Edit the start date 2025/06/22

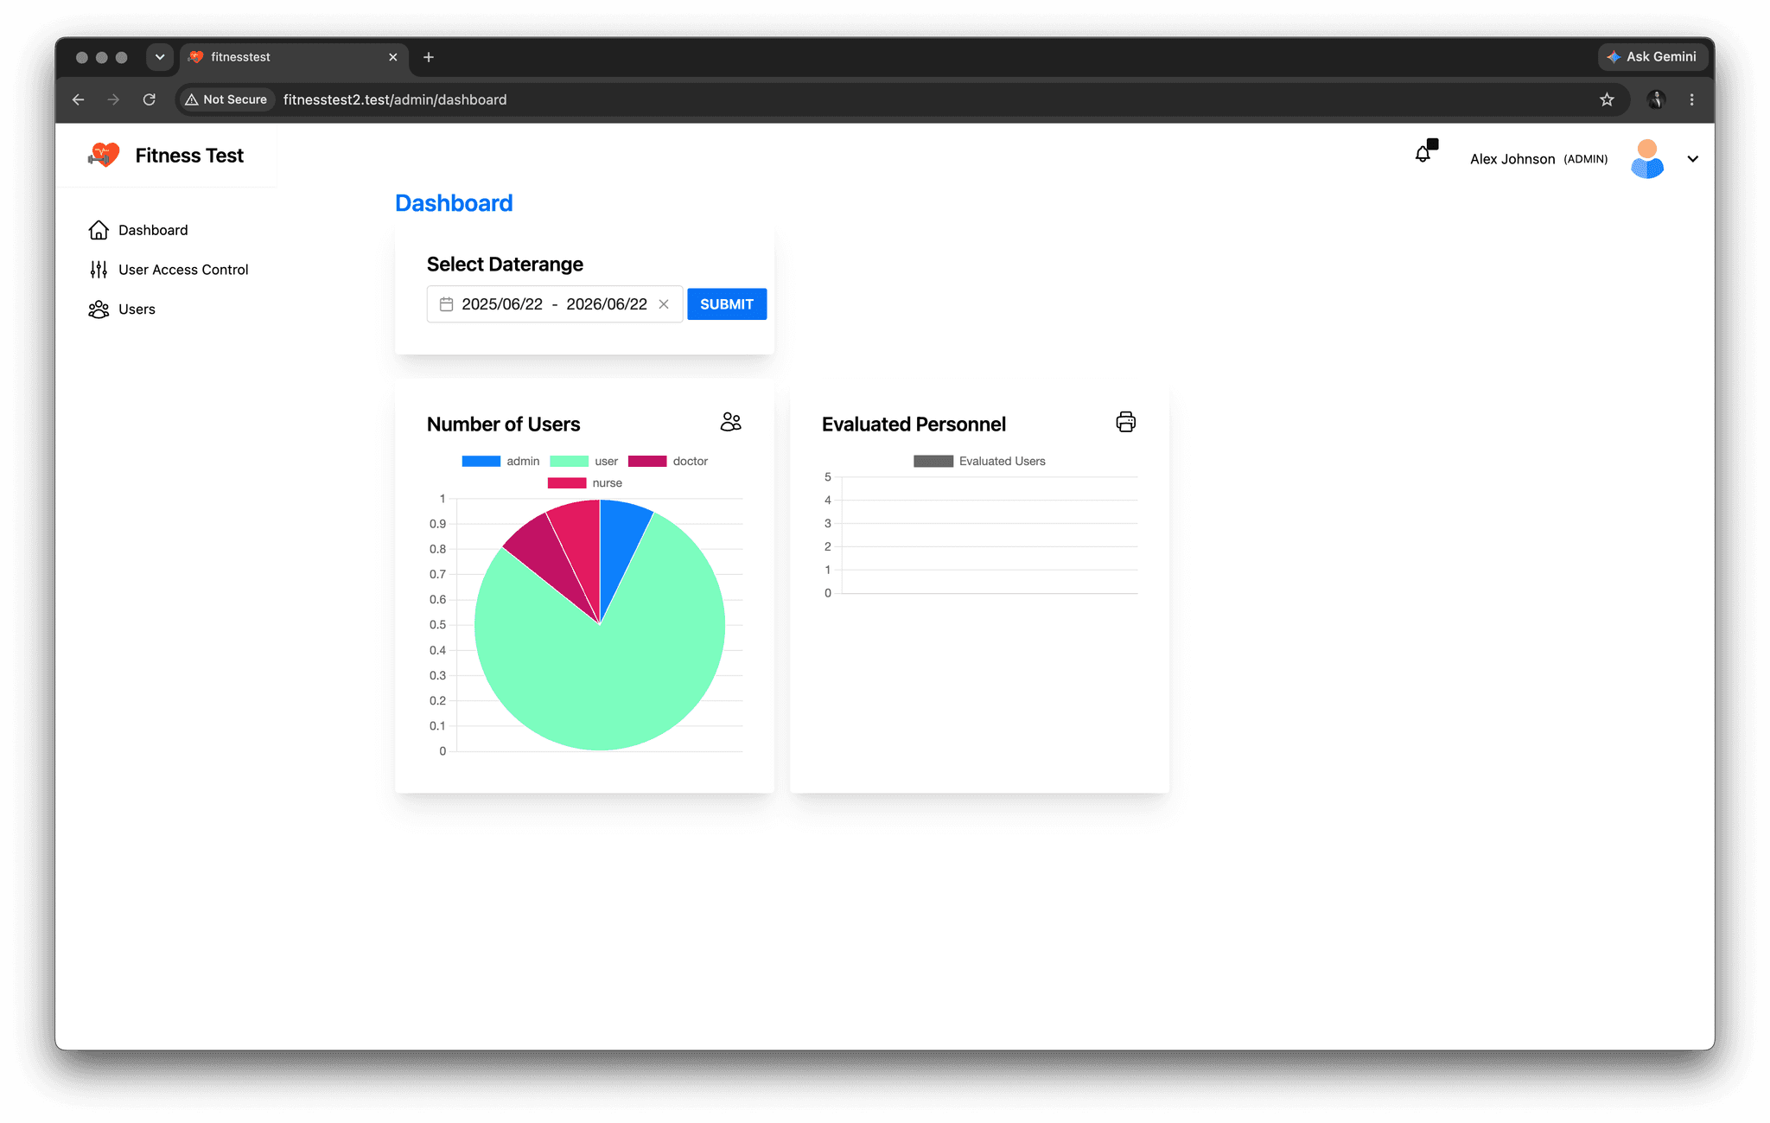click(x=502, y=304)
